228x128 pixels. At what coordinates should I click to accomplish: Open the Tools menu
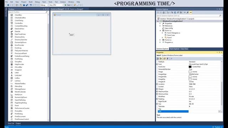[x=51, y=2]
